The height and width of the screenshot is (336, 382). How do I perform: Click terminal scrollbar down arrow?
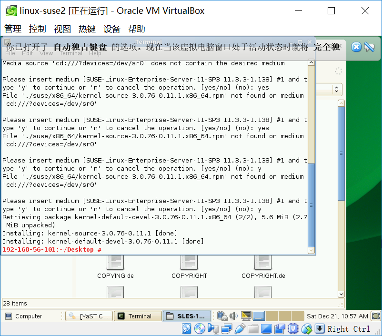pos(311,250)
